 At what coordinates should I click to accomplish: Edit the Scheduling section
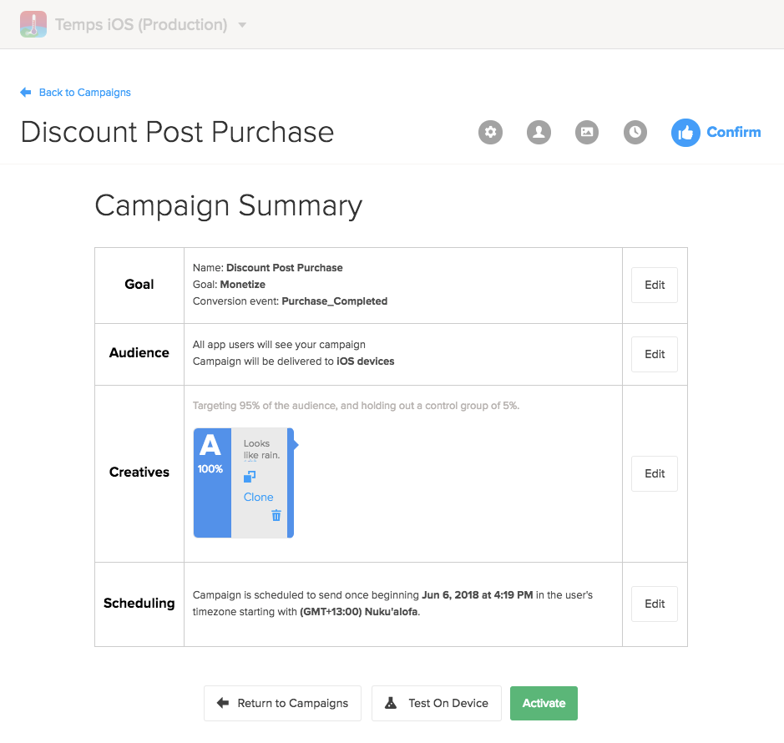pos(655,604)
